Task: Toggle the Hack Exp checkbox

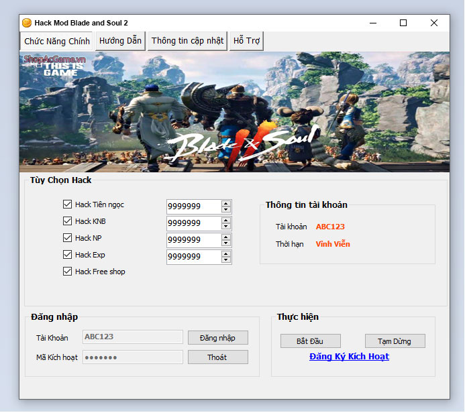Action: click(67, 255)
